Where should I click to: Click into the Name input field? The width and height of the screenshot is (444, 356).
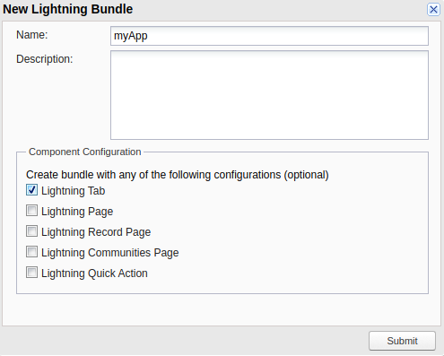click(269, 36)
